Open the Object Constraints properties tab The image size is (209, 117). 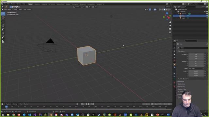click(174, 77)
